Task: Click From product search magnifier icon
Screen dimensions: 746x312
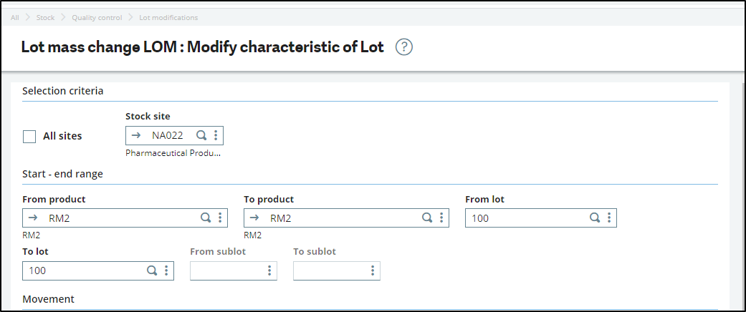Action: tap(205, 218)
